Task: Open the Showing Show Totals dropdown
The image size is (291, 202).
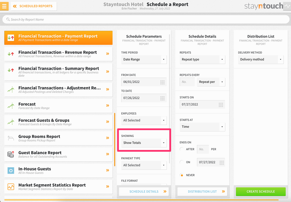Action: 144,143
